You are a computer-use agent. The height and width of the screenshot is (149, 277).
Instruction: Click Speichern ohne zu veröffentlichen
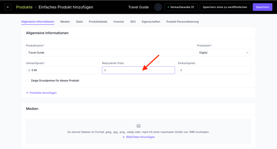point(225,7)
